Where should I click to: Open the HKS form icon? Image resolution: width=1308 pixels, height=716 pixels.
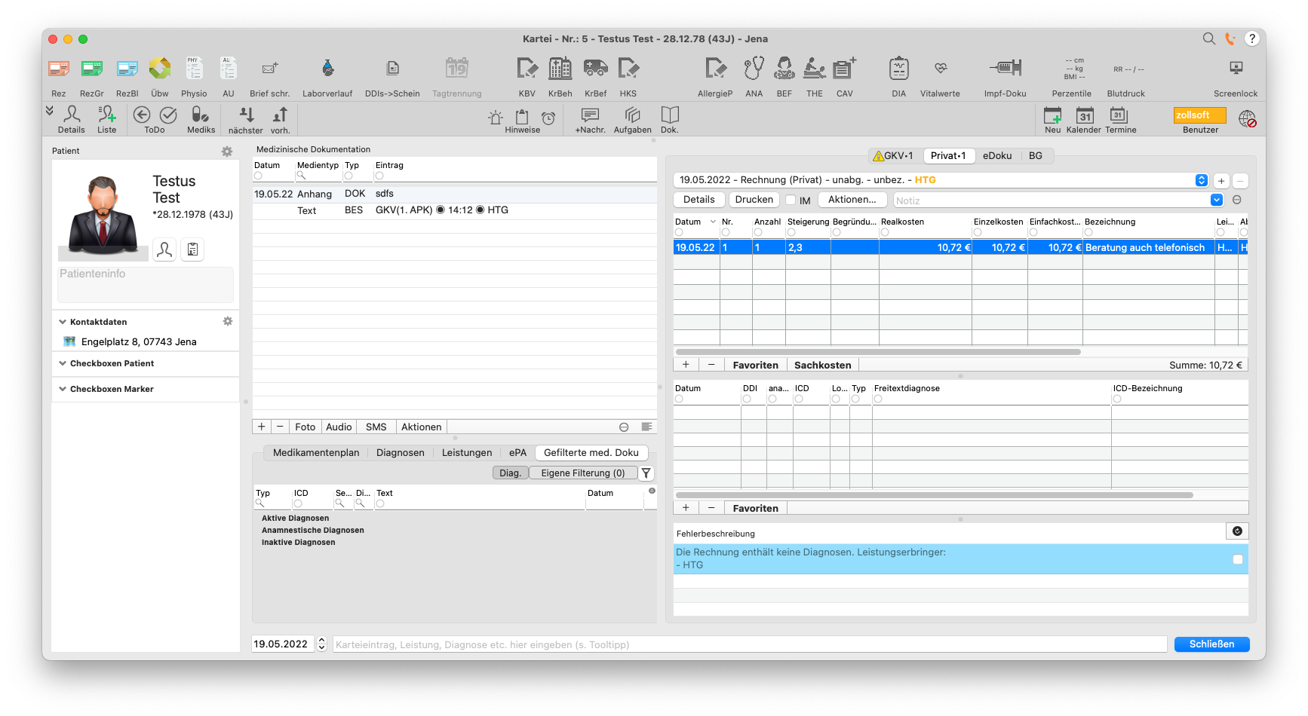tap(628, 68)
